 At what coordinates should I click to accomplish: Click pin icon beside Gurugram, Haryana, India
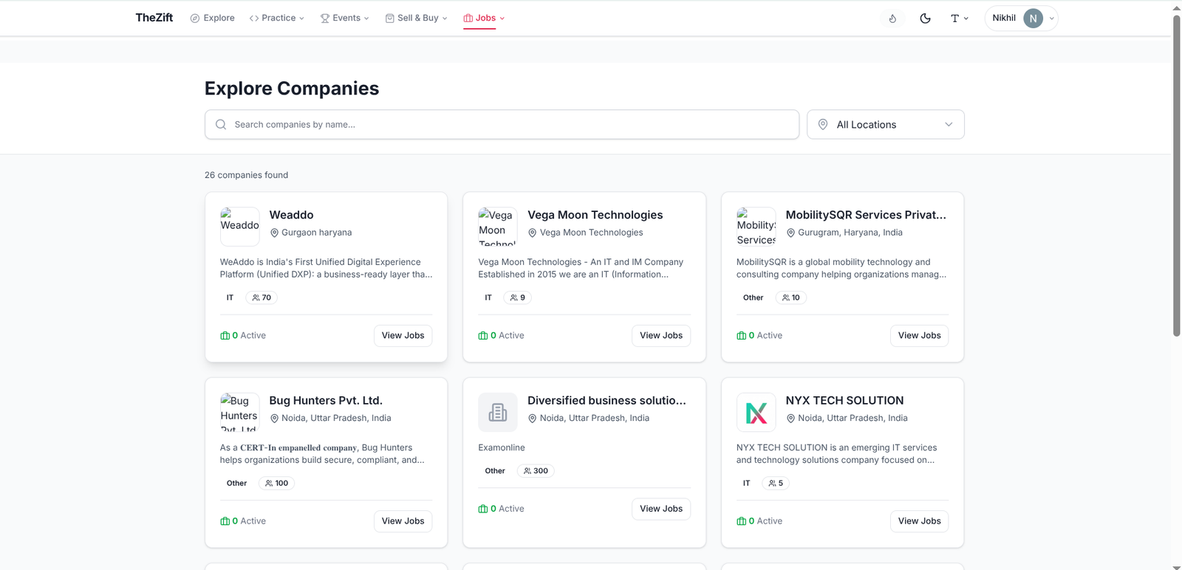coord(790,233)
